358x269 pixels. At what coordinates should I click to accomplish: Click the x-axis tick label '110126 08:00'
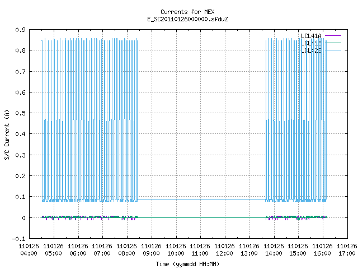[x=127, y=250]
